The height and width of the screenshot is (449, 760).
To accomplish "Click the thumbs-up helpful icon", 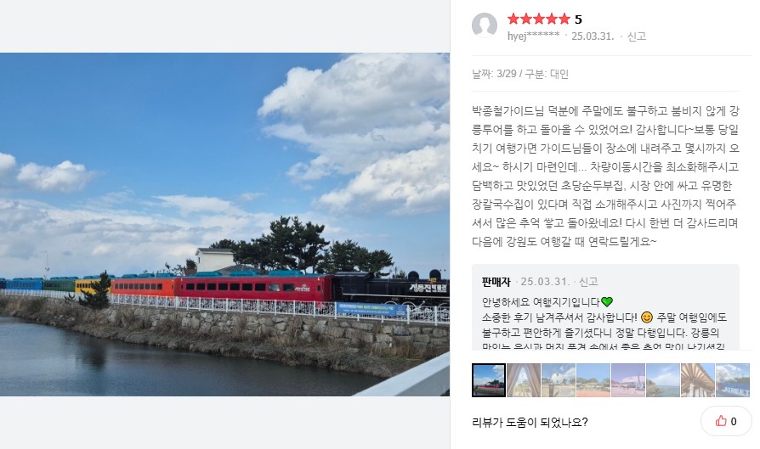I will (721, 421).
